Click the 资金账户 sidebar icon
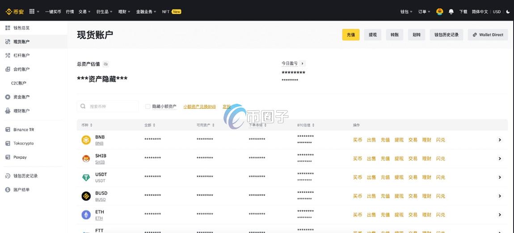This screenshot has height=233, width=514. (8, 97)
